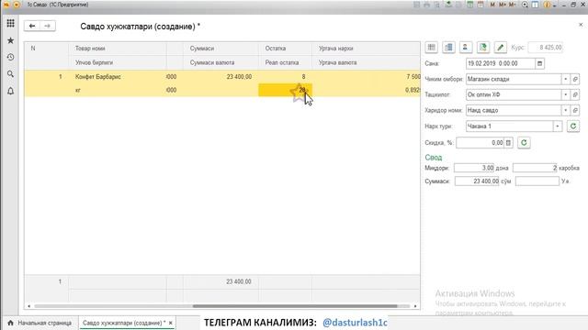The width and height of the screenshot is (588, 330).
Task: Click the blue documents icon button
Action: [448, 47]
